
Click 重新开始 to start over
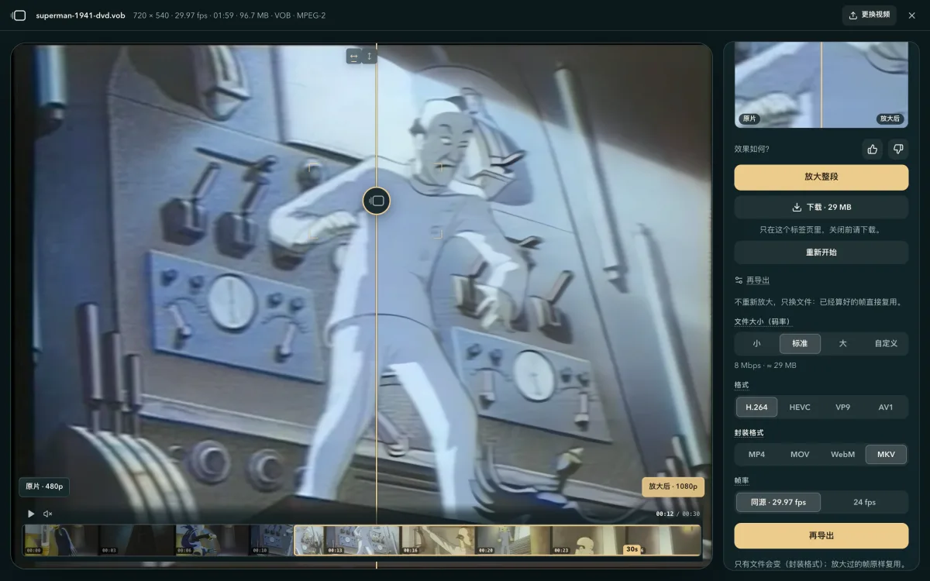pos(821,253)
